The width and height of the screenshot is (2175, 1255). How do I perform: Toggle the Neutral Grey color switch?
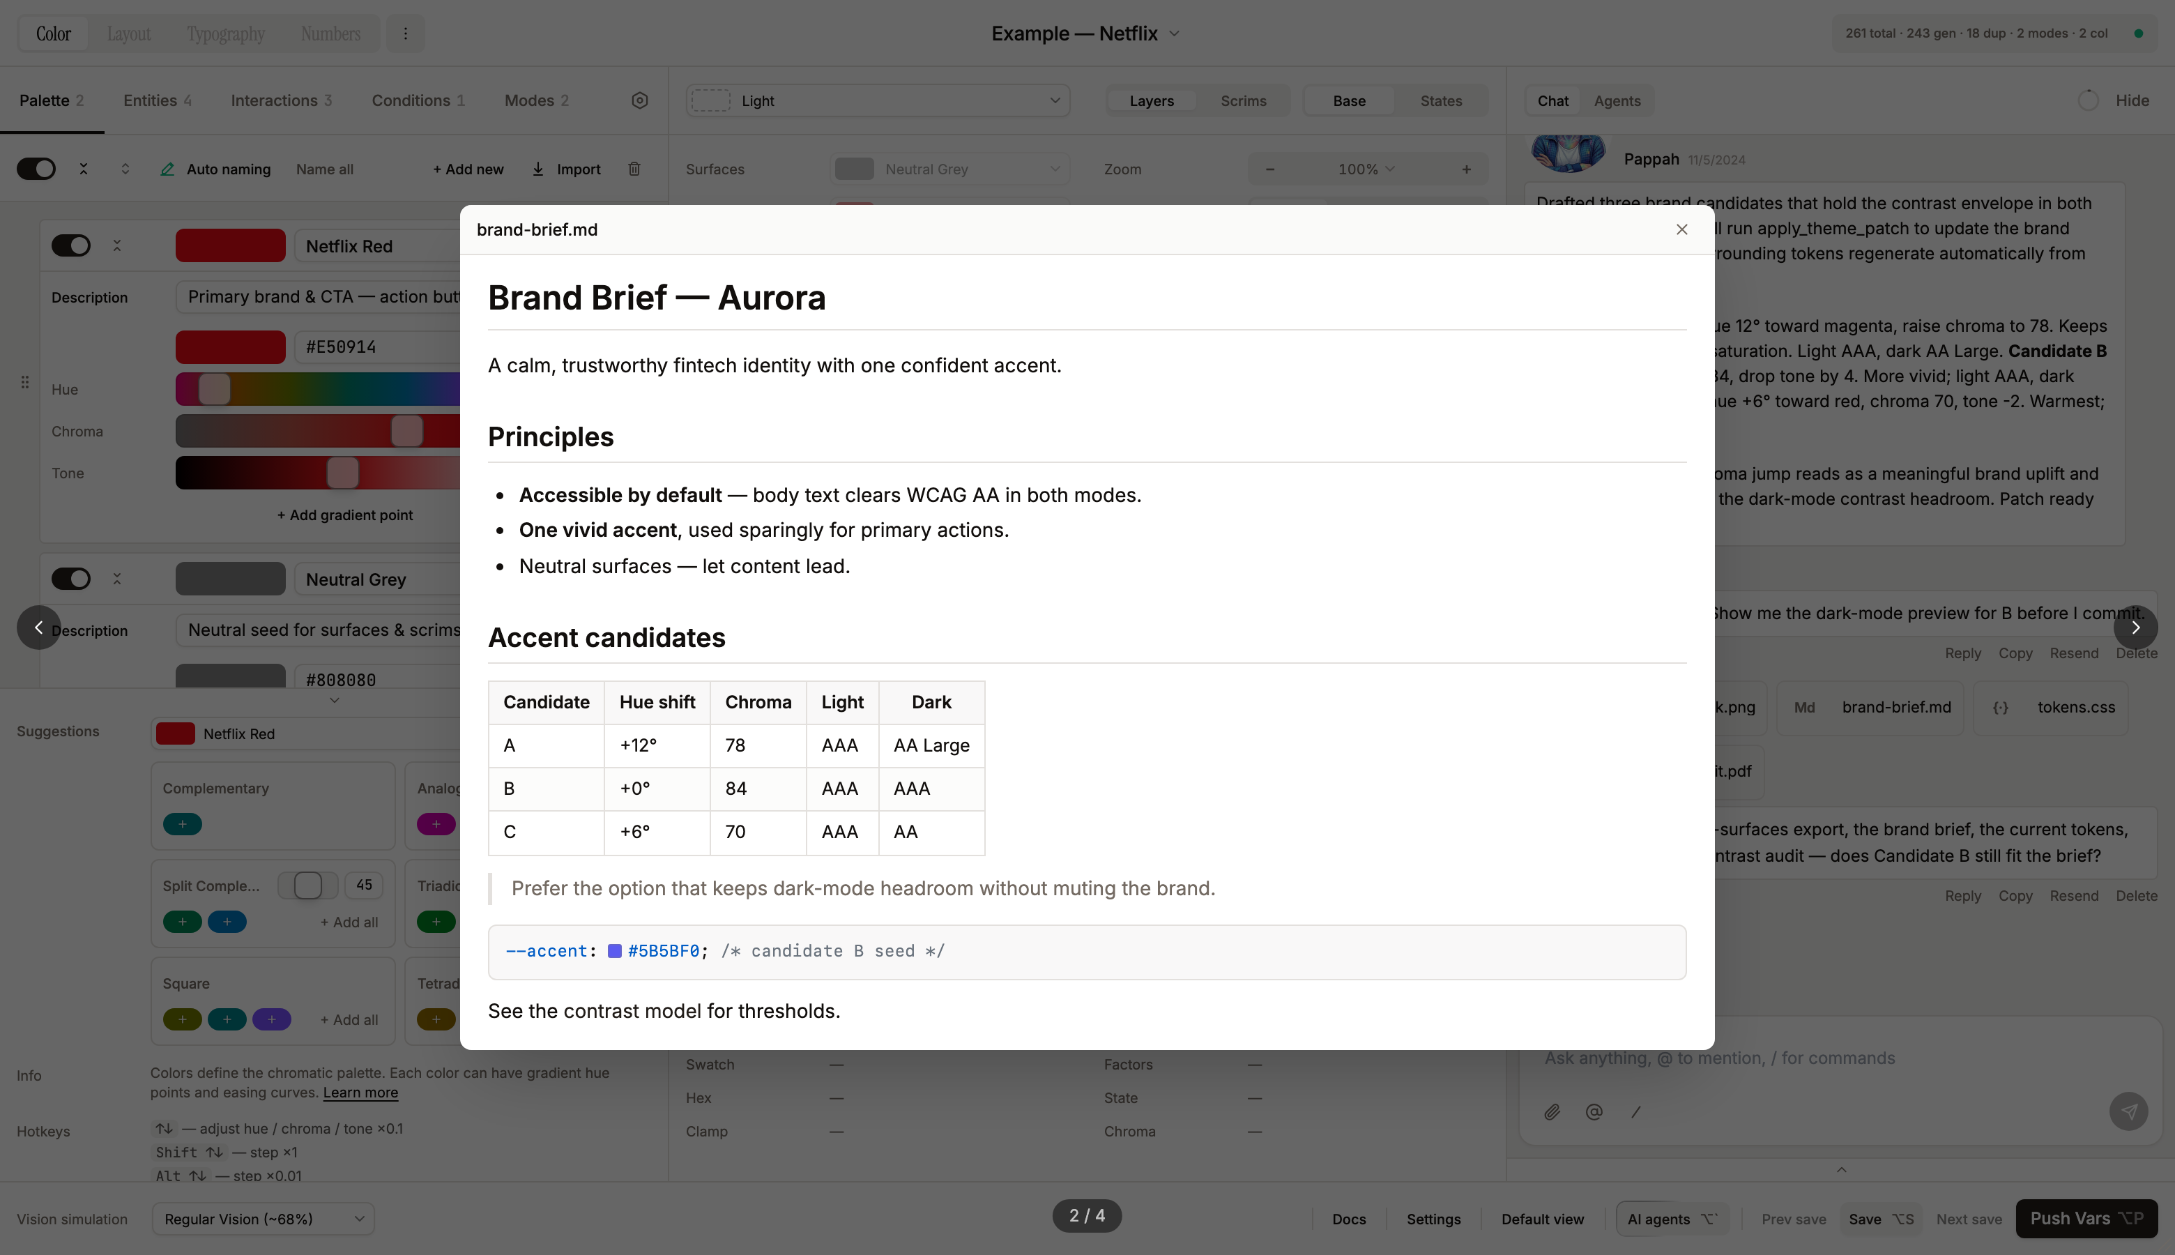click(x=70, y=579)
